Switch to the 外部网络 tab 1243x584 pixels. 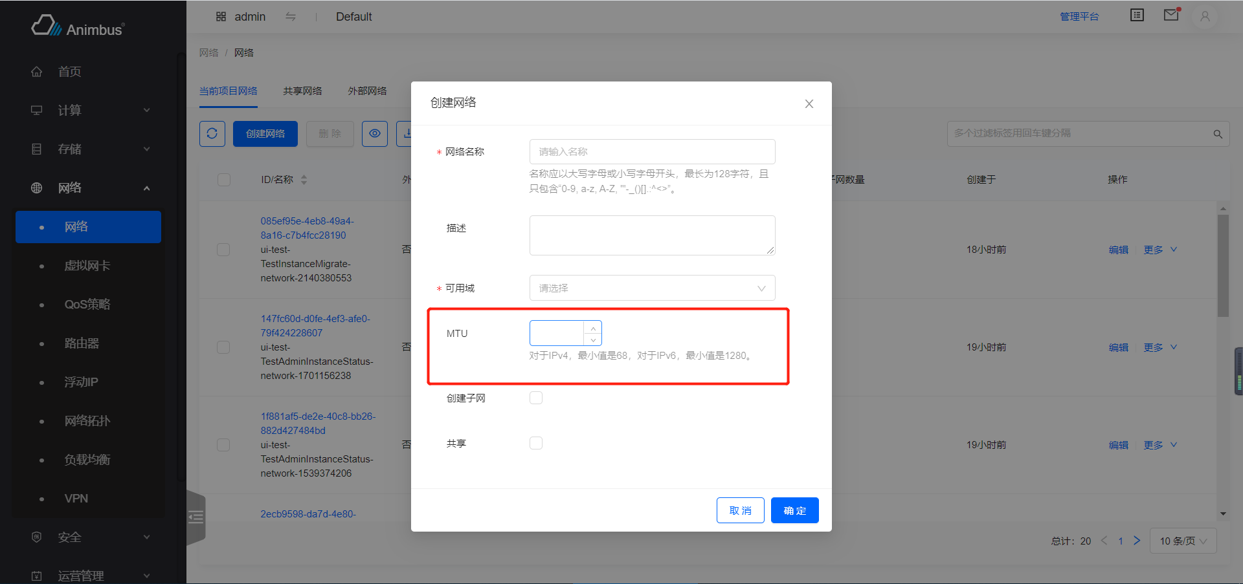pos(366,91)
